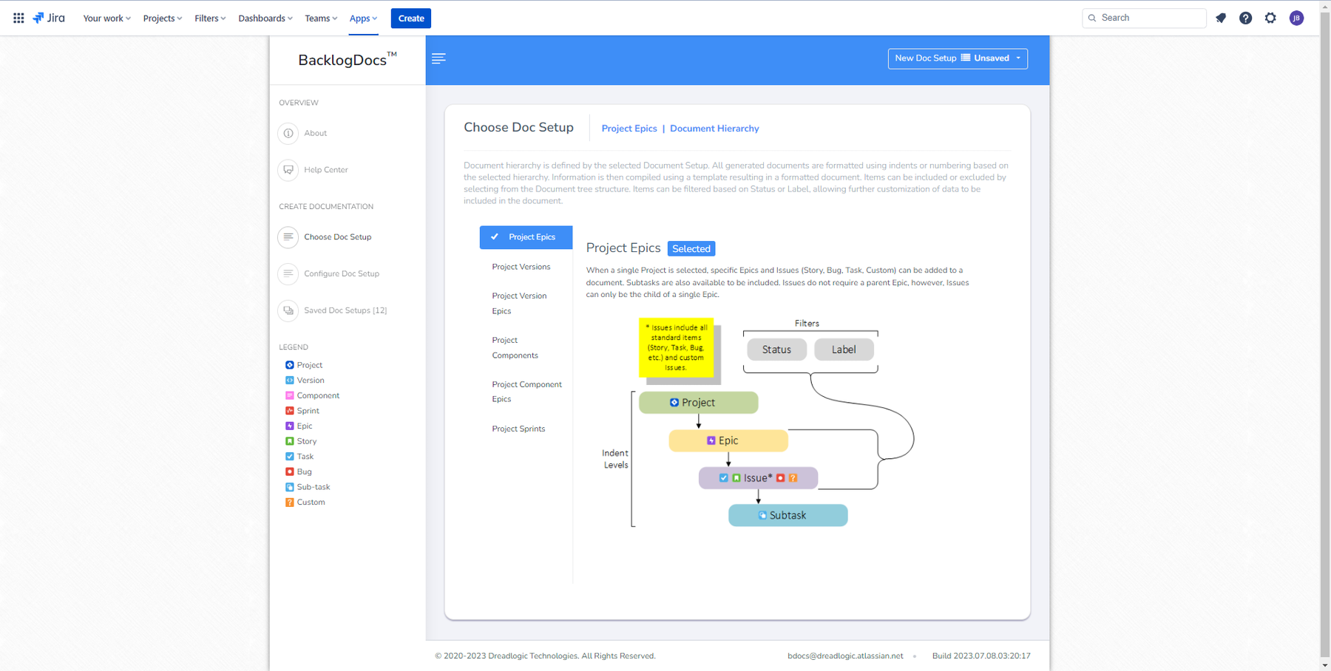Click the Sub-task legend icon
The width and height of the screenshot is (1331, 671).
coord(290,487)
